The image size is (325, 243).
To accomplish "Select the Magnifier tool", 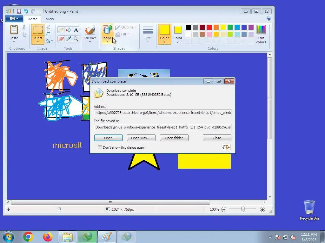I will point(76,39).
